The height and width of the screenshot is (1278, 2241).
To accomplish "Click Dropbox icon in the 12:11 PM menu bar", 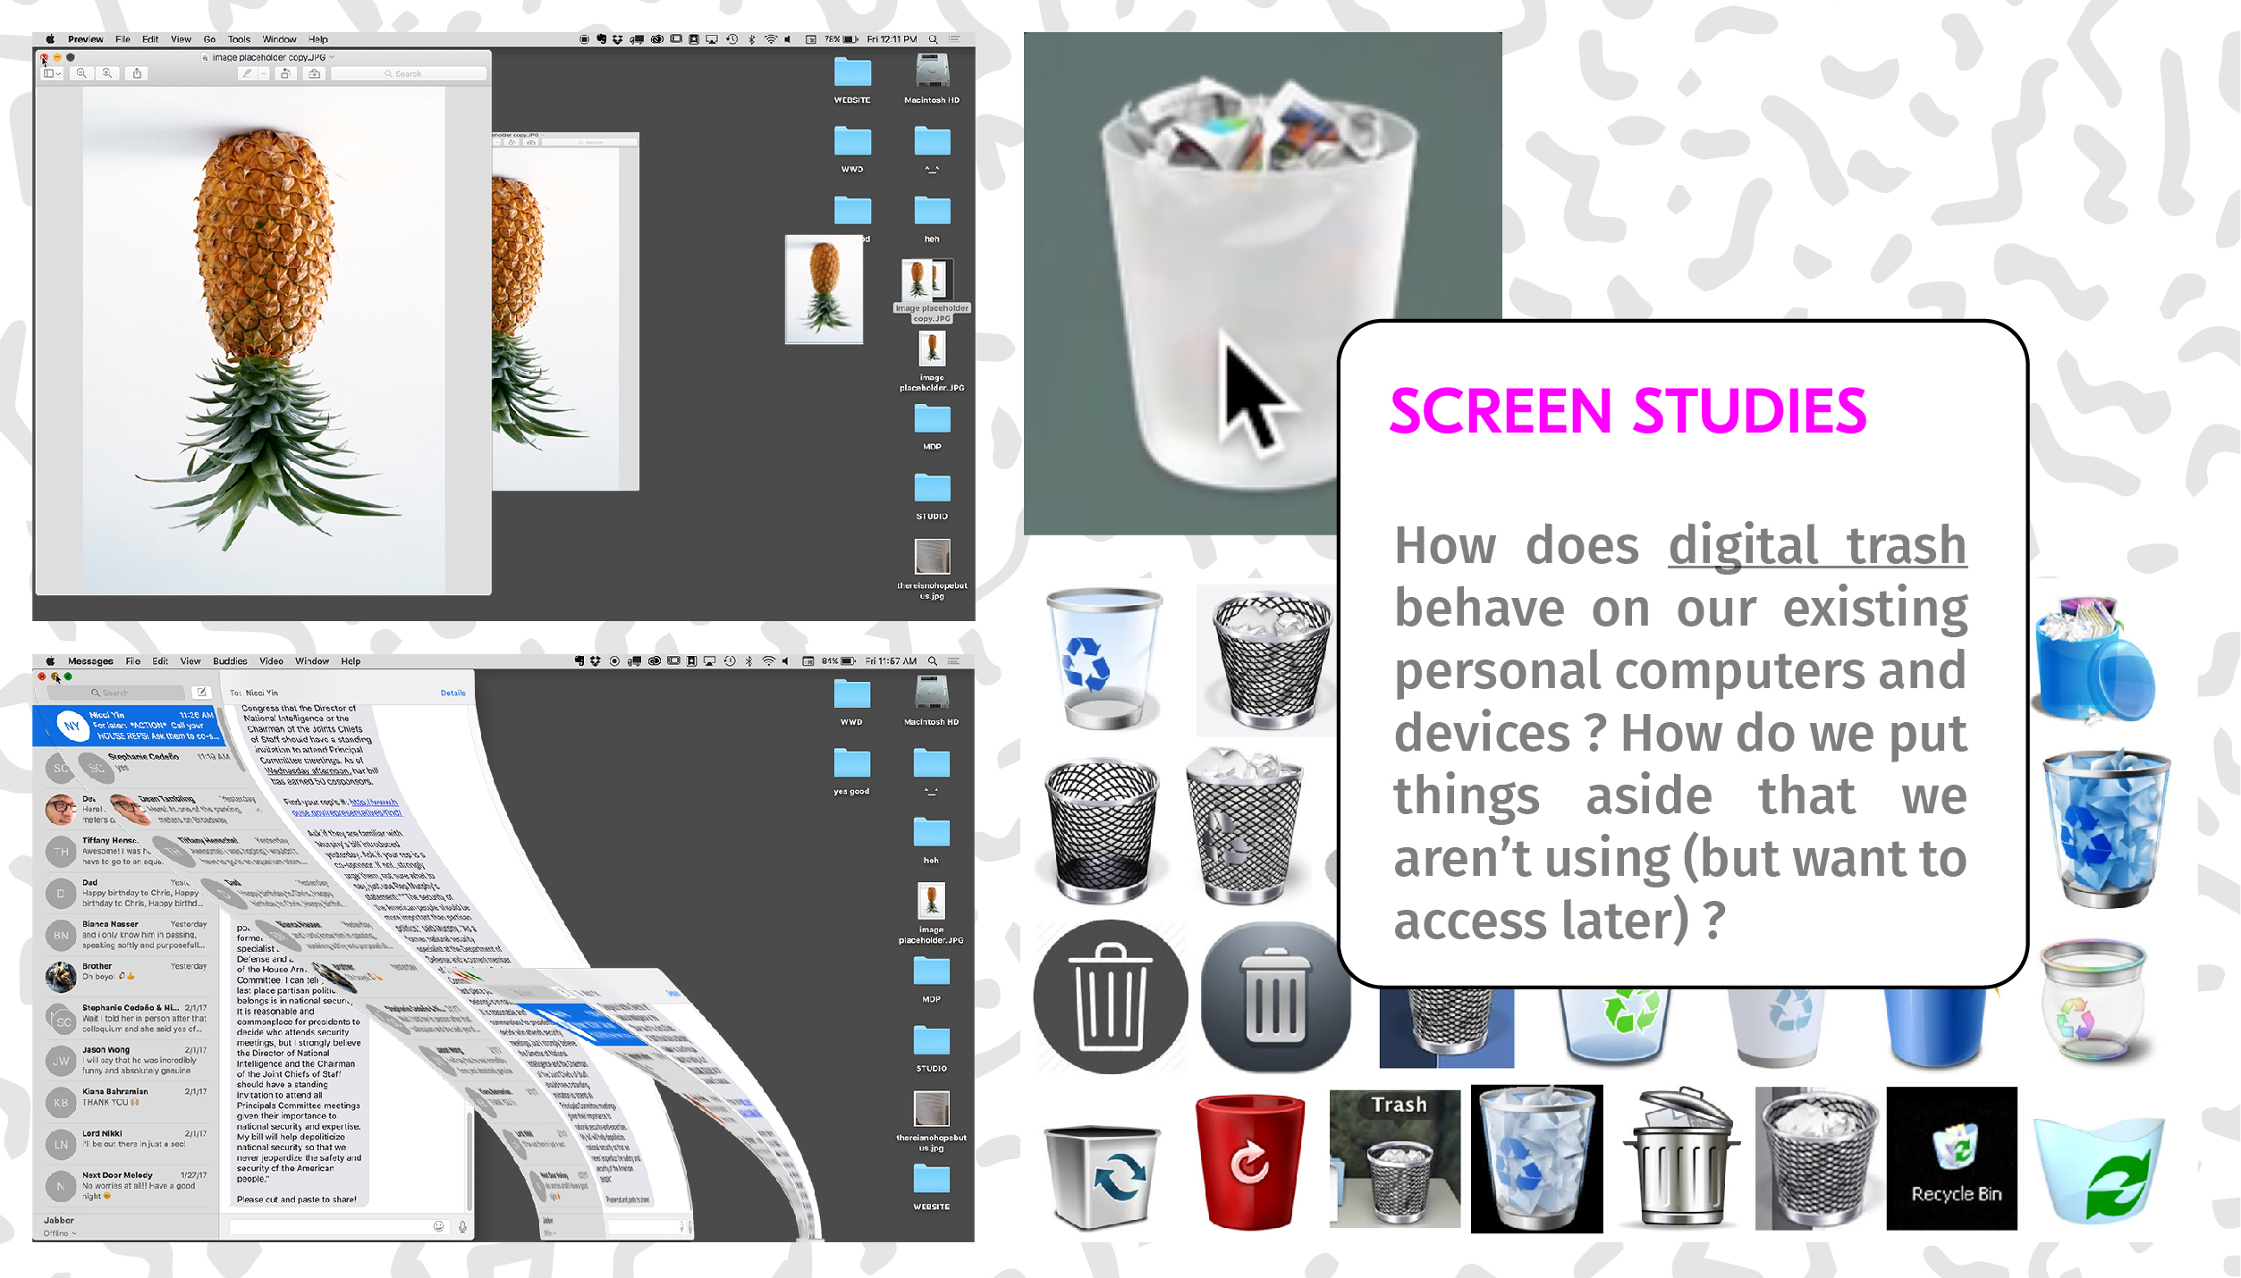I will [x=617, y=39].
